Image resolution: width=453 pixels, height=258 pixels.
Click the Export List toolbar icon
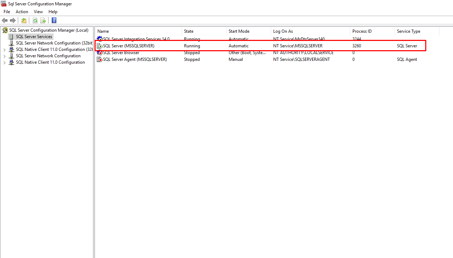click(x=43, y=20)
